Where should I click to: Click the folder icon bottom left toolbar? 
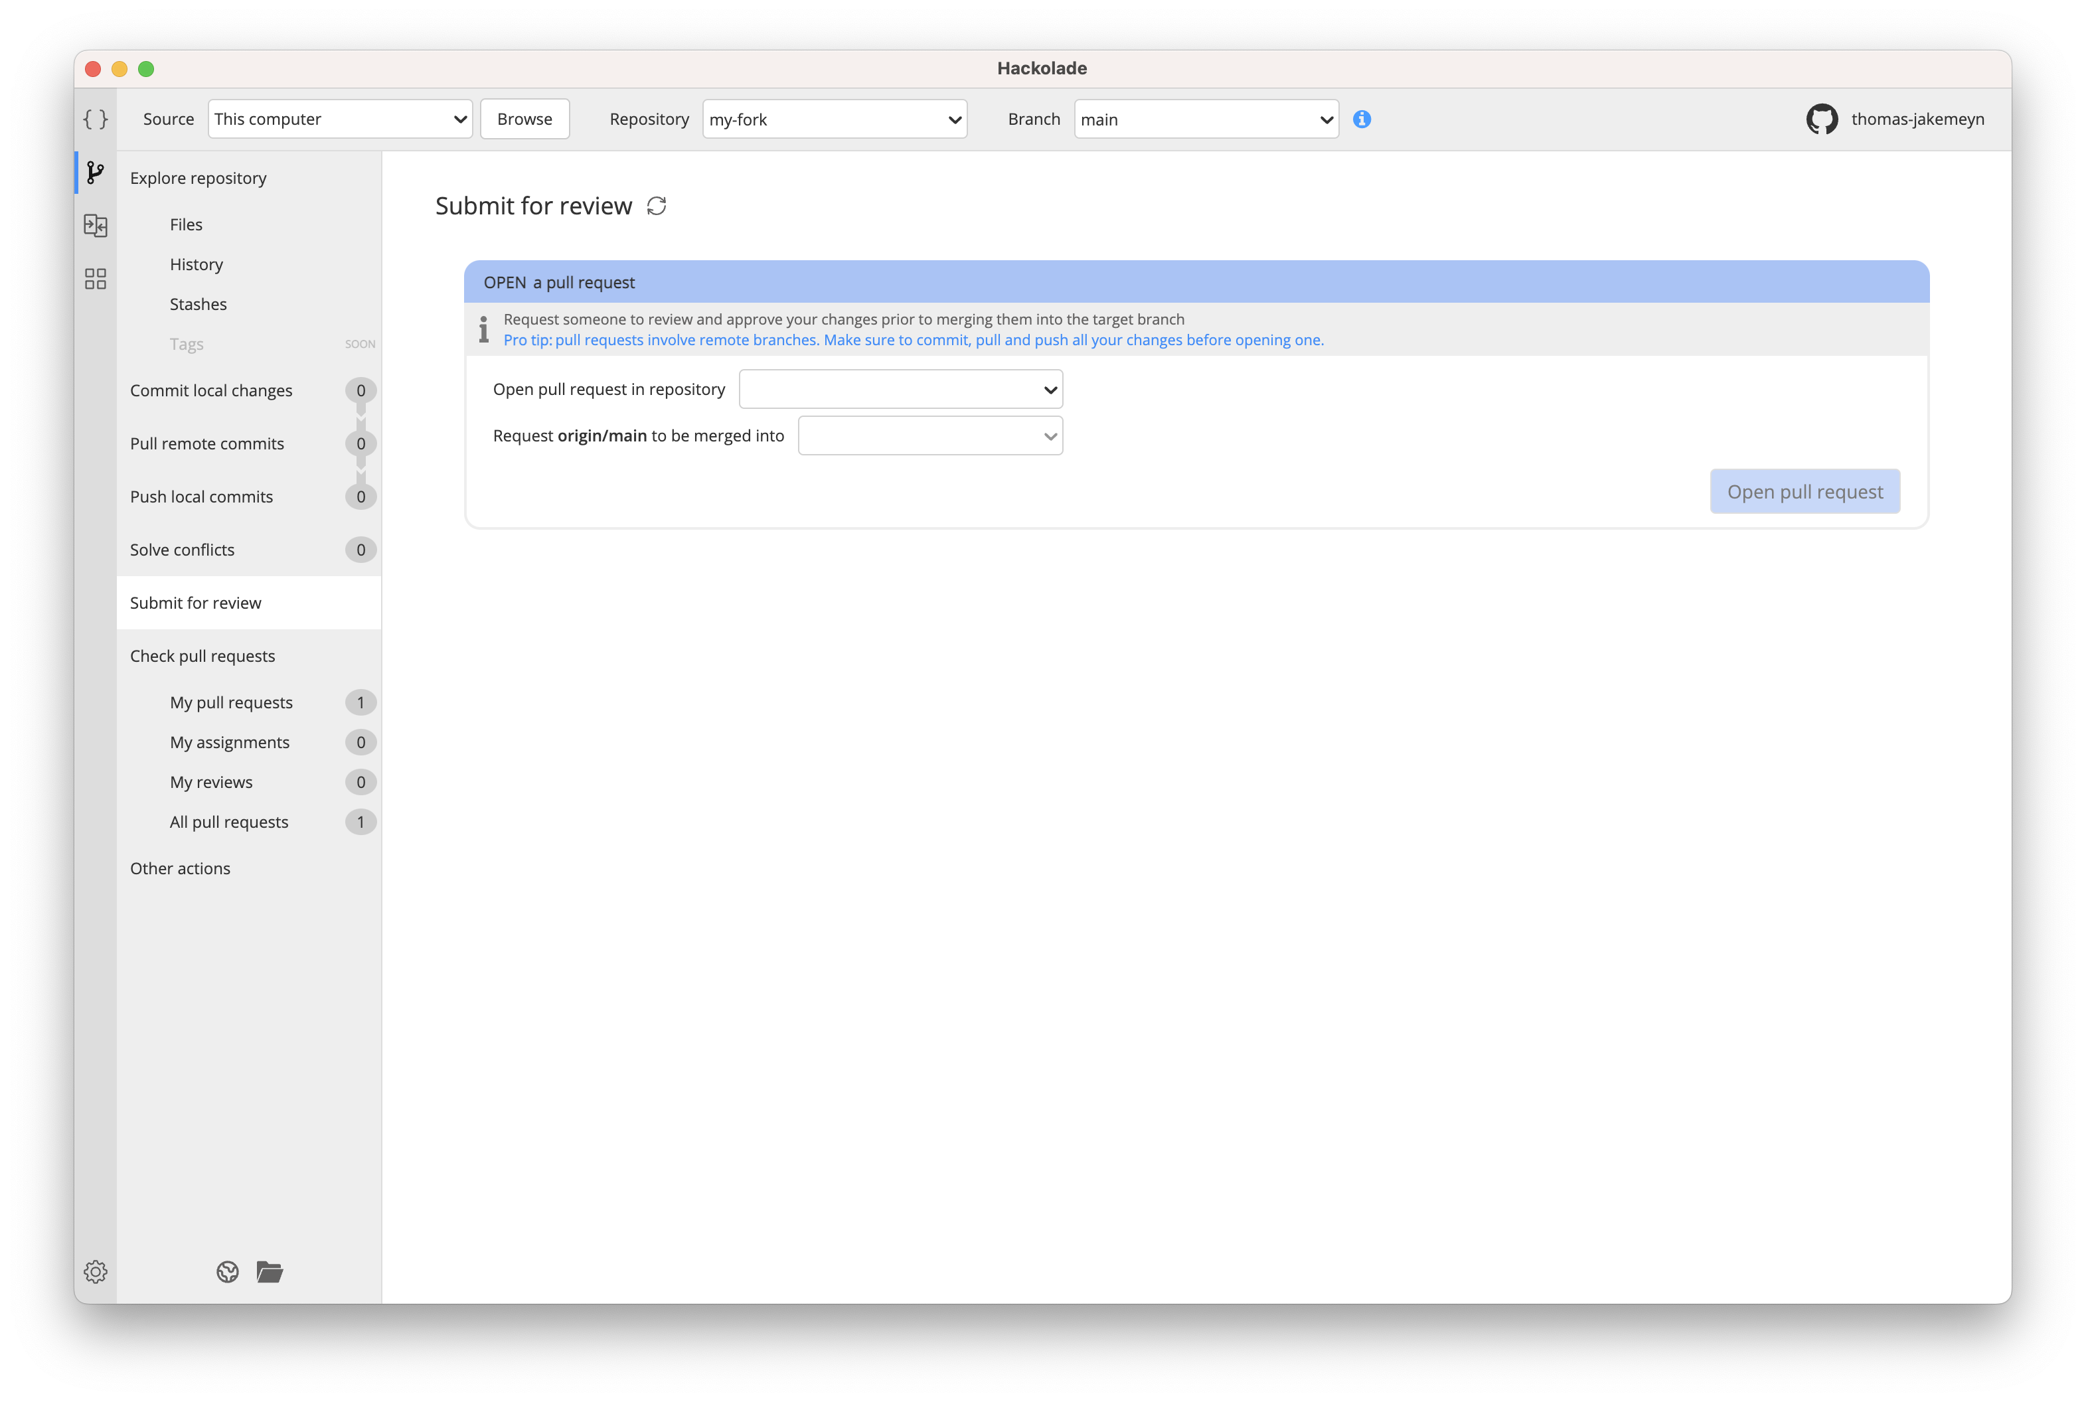(269, 1271)
